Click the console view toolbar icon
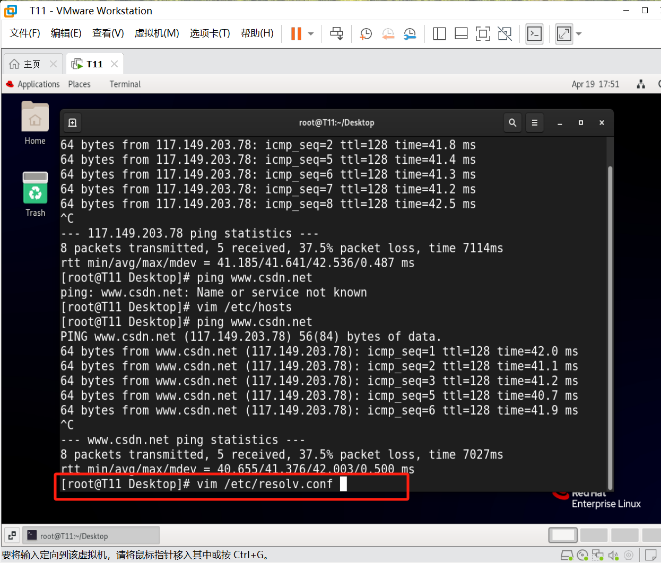Image resolution: width=661 pixels, height=563 pixels. 534,34
